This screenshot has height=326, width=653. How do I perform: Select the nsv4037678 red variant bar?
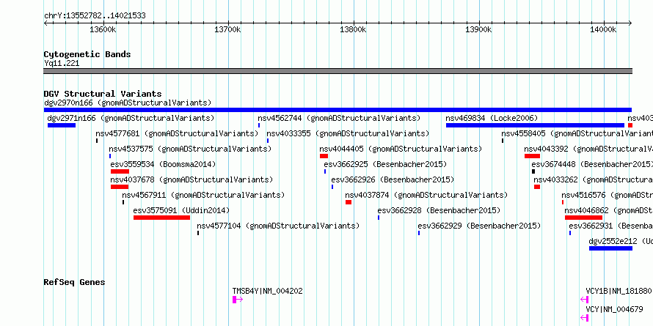120,187
